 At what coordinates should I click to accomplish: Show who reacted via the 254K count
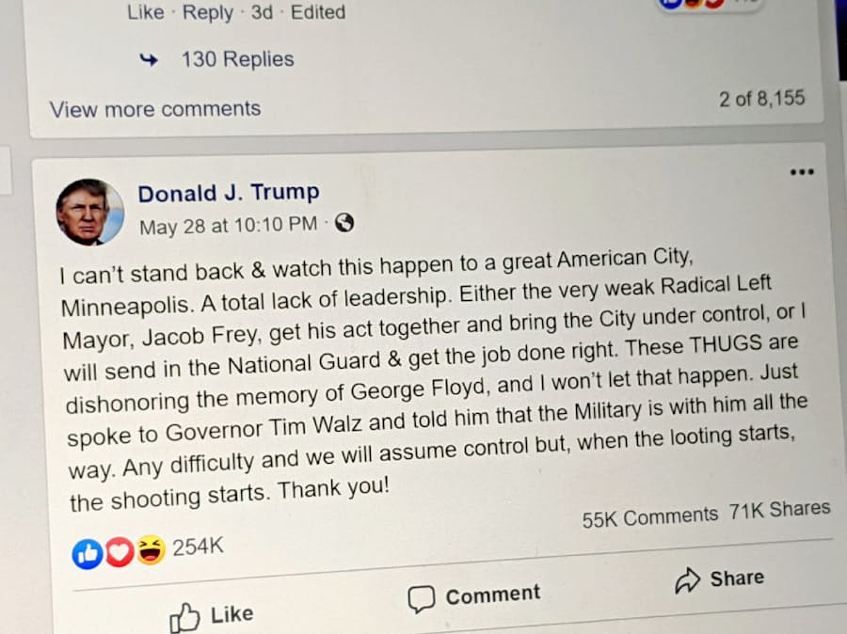pos(198,547)
